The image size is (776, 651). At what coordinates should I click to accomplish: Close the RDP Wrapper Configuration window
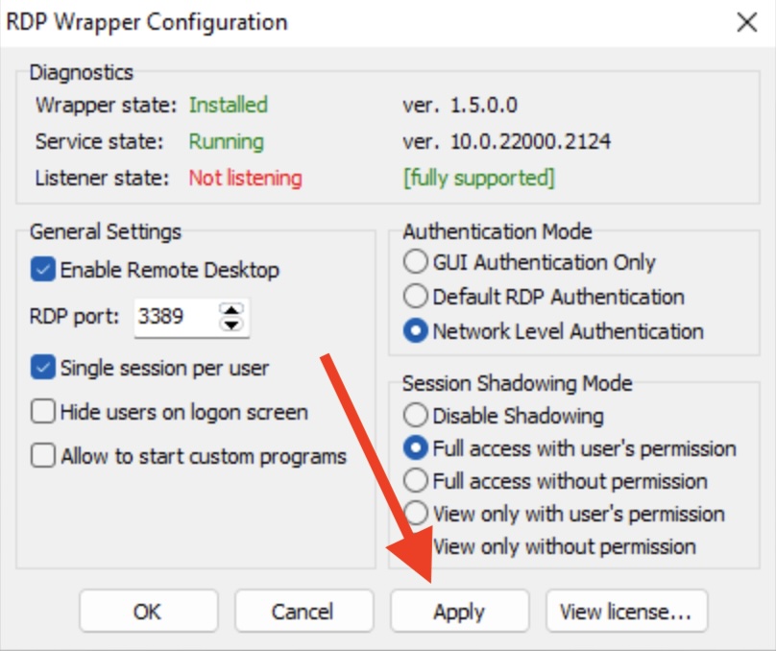(x=747, y=23)
